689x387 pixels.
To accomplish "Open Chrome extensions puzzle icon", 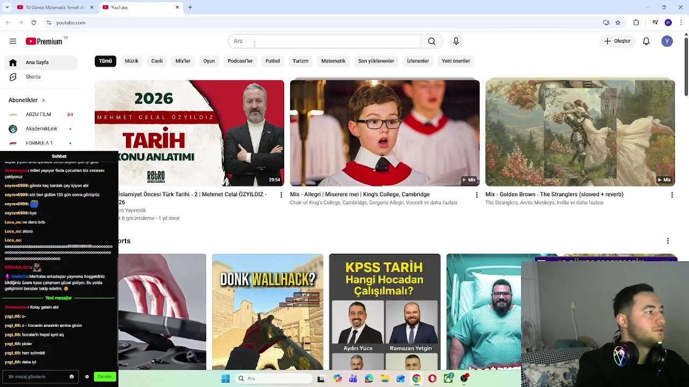I will pyautogui.click(x=636, y=23).
